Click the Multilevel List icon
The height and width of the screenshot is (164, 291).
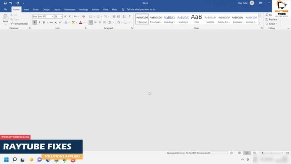click(105, 16)
